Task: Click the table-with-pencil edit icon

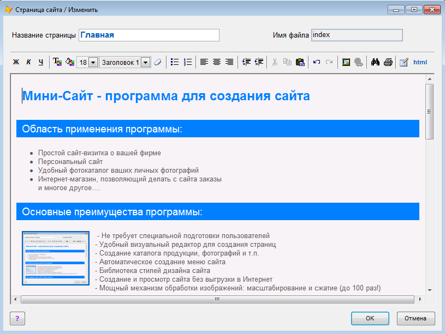Action: pos(404,62)
